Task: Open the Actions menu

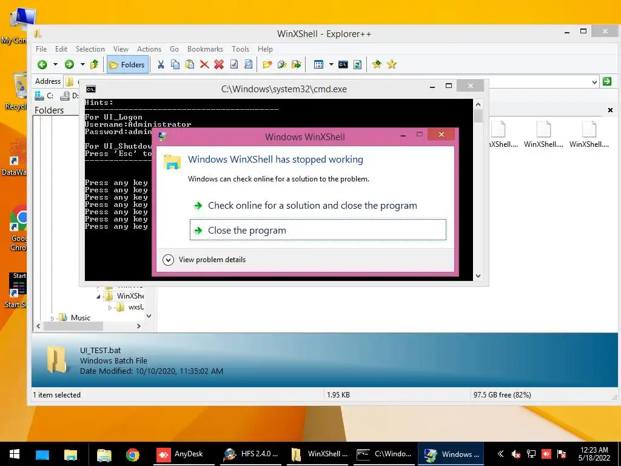Action: [x=149, y=49]
